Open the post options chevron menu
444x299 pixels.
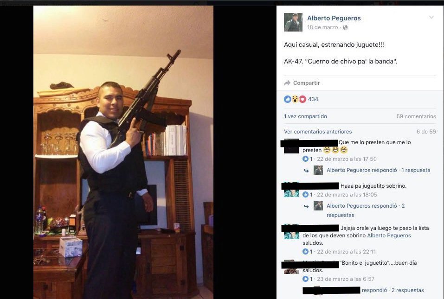pos(431,18)
